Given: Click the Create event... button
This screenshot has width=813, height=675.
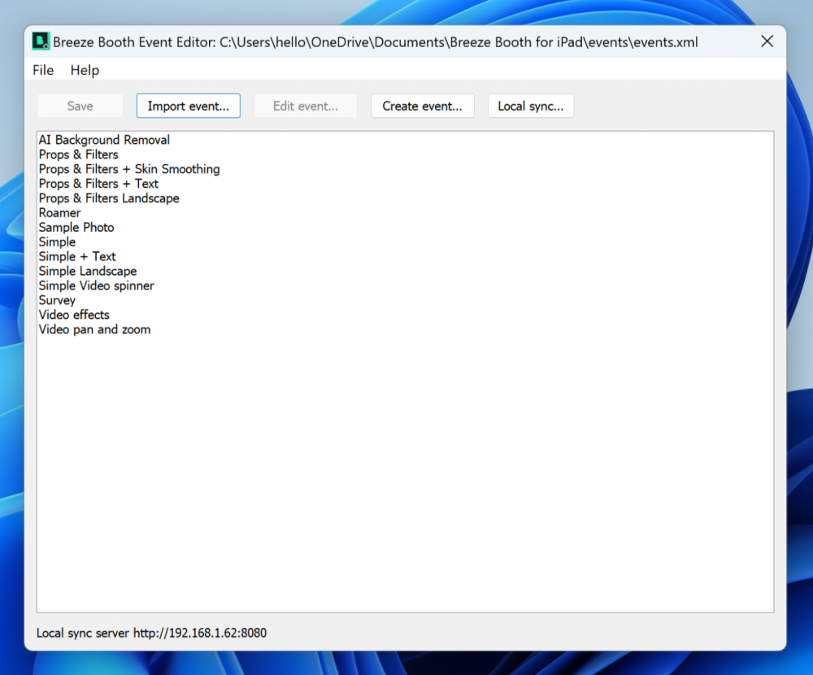Looking at the screenshot, I should click(422, 106).
